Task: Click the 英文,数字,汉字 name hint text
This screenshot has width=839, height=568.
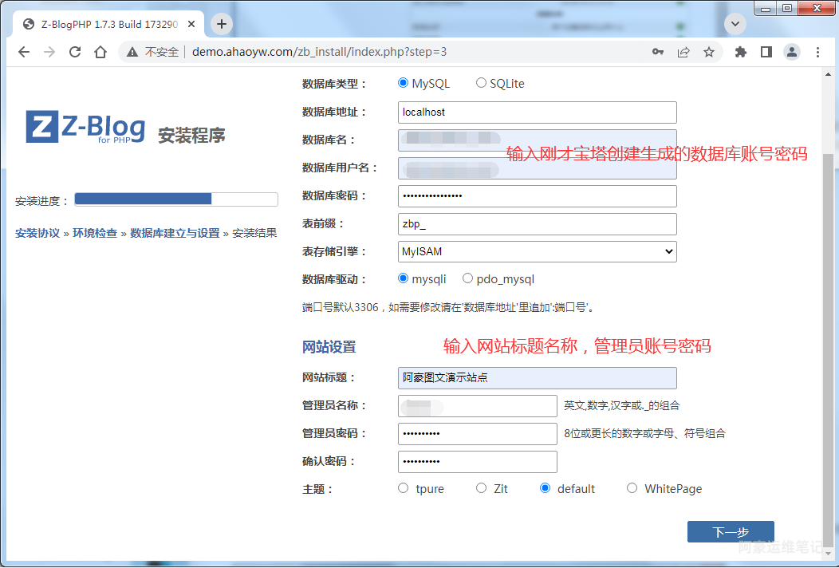Action: click(622, 406)
